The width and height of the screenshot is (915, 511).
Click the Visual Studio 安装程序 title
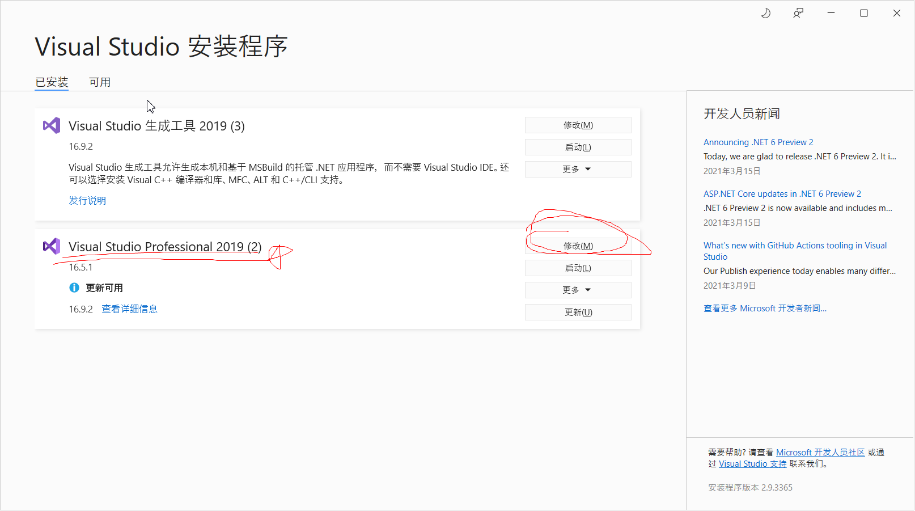161,46
